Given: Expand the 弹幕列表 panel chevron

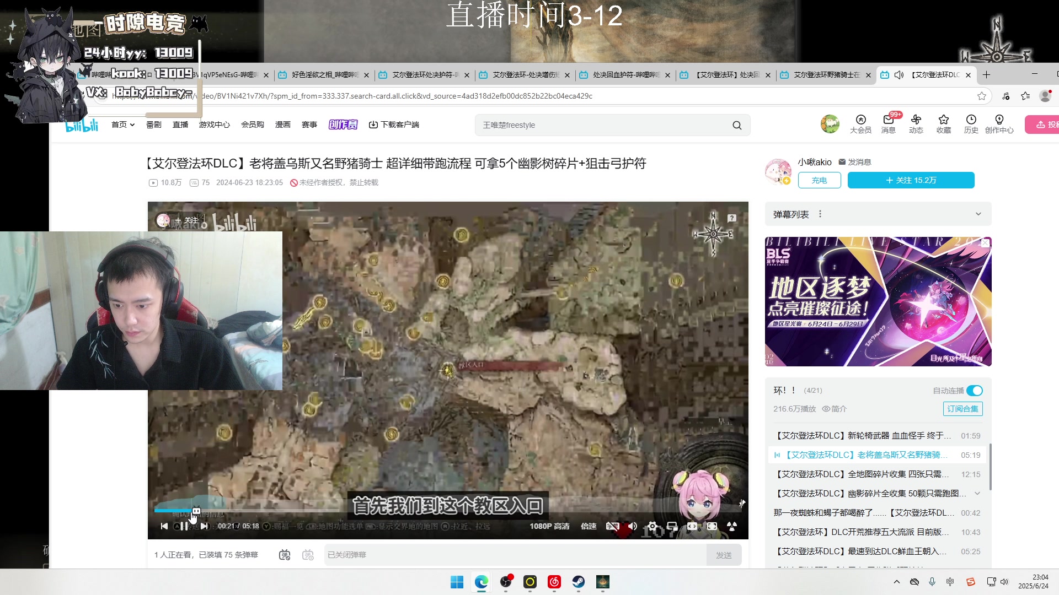Looking at the screenshot, I should 978,214.
